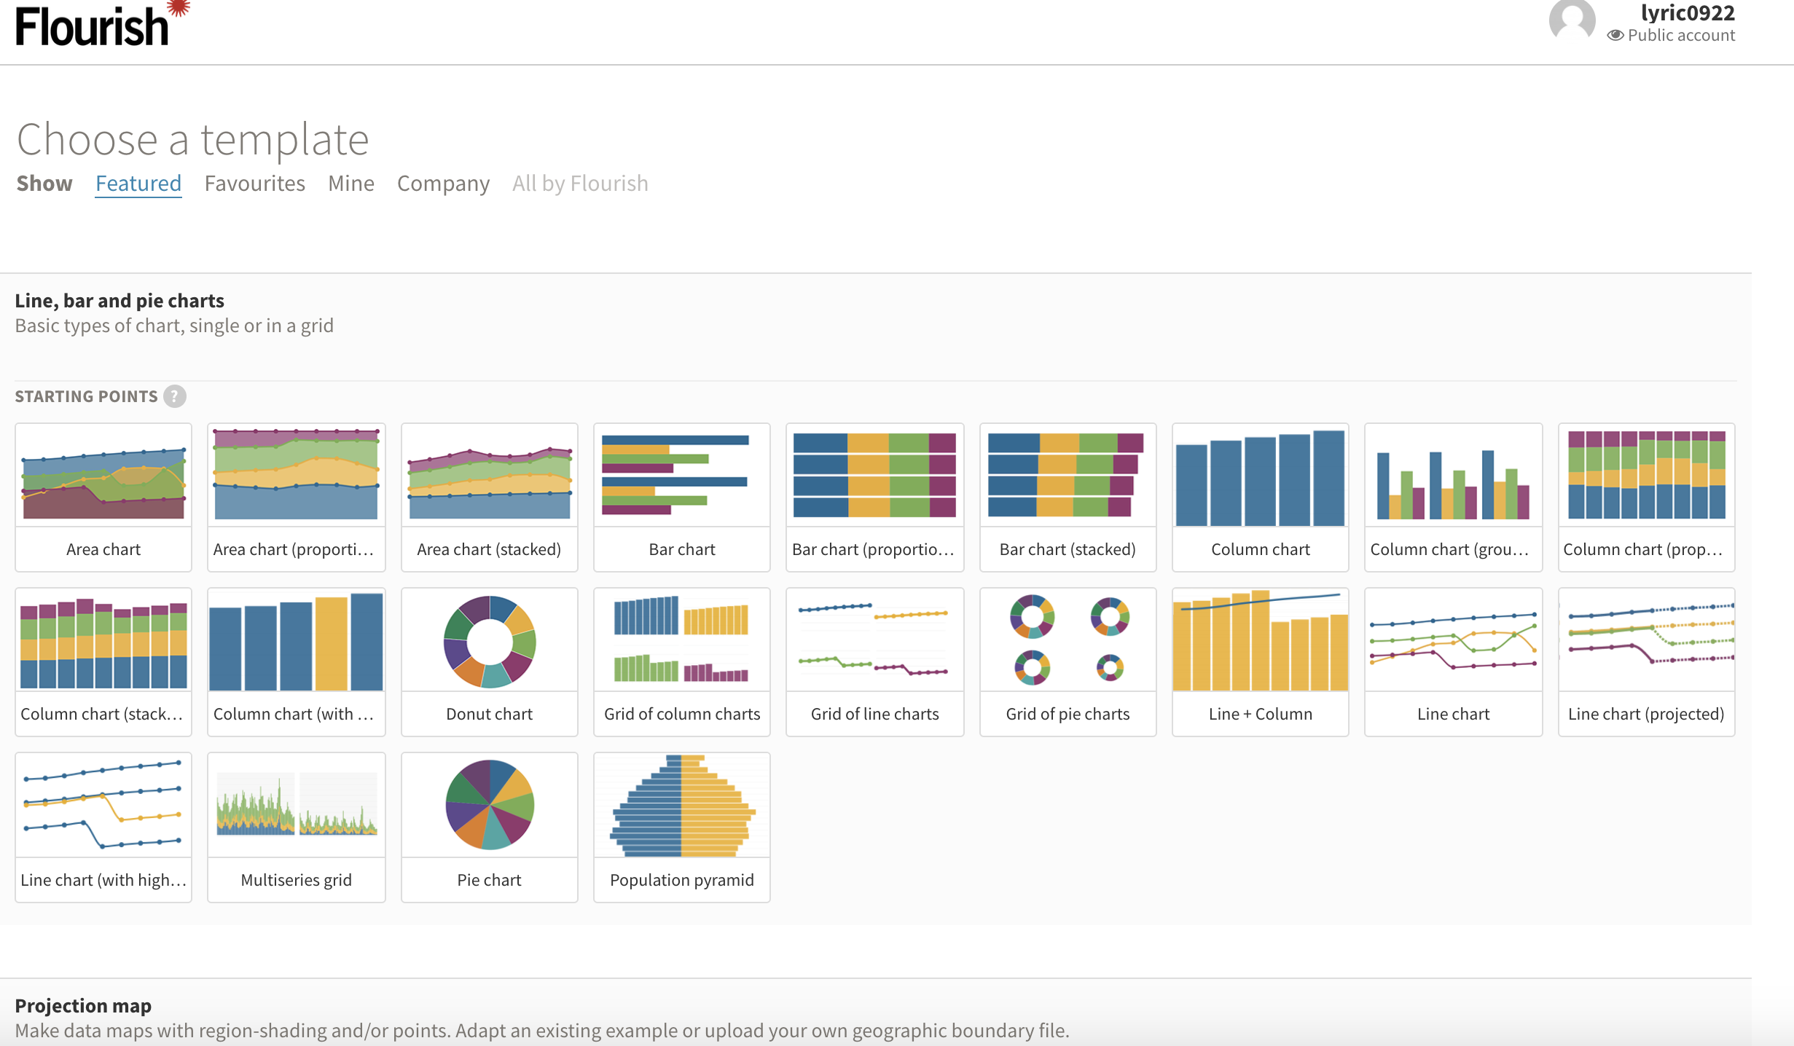Select the Donut chart template

tap(490, 662)
